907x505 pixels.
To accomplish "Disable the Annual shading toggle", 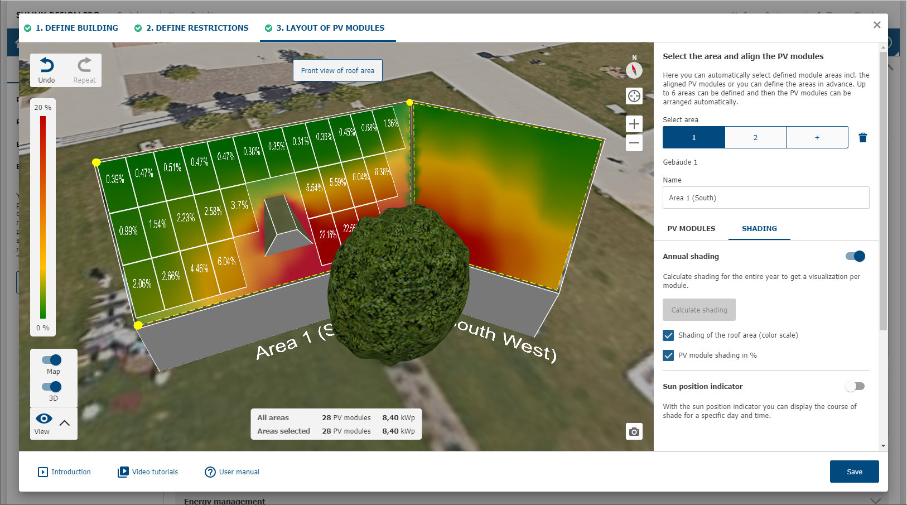I will click(x=855, y=256).
